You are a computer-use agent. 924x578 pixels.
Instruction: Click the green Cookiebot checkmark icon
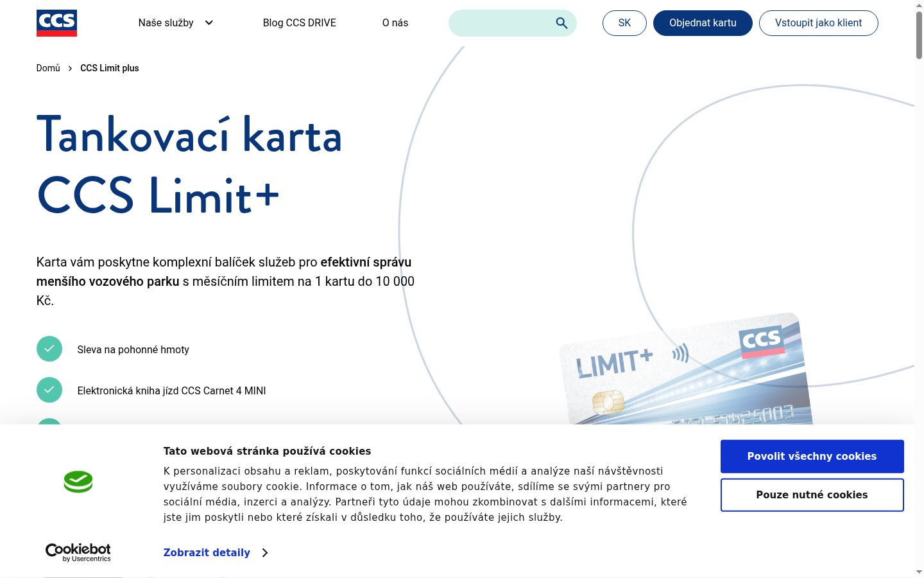click(78, 482)
